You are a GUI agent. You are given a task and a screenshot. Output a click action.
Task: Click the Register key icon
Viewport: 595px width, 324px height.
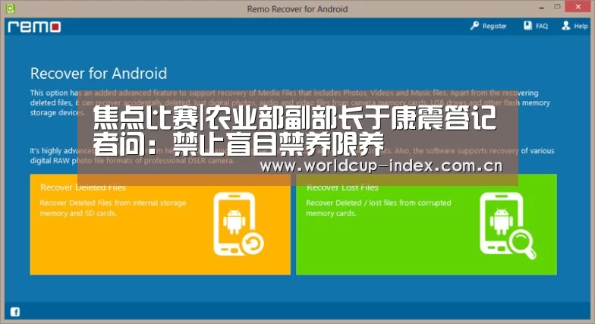(x=474, y=26)
